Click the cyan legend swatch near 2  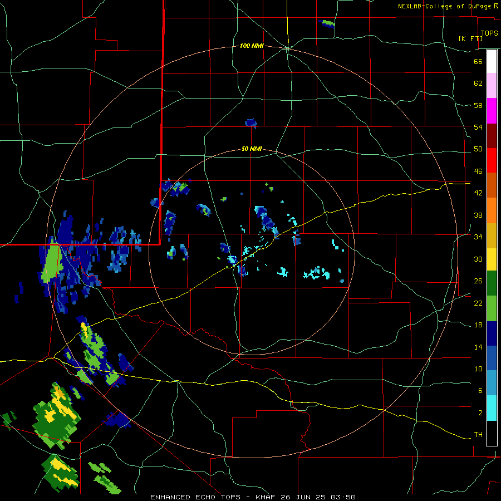tap(492, 409)
